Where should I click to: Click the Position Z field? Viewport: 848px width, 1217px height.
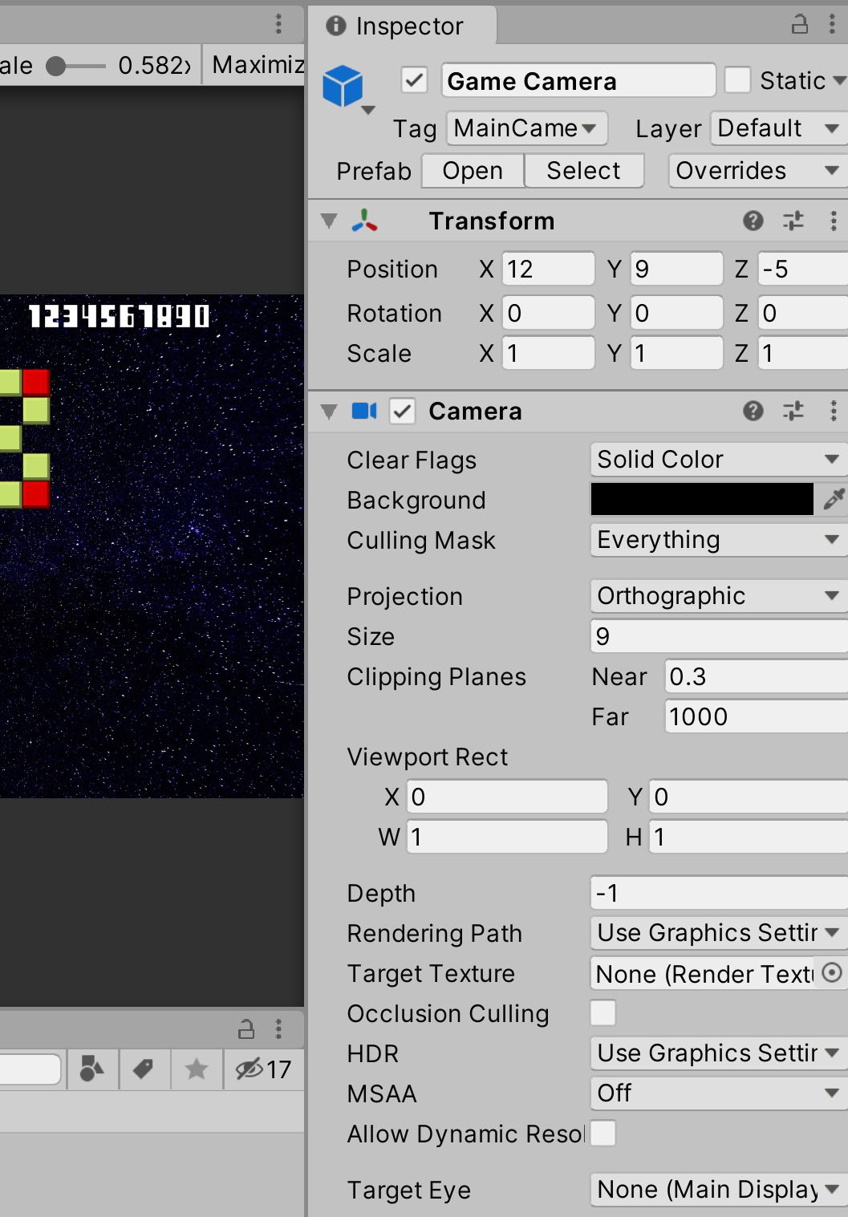point(802,269)
